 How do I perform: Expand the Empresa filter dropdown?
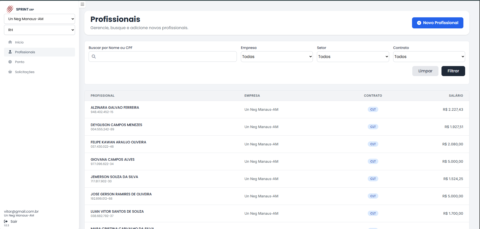[x=277, y=57]
